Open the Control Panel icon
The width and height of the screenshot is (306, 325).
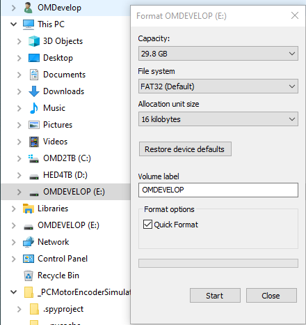pos(29,259)
